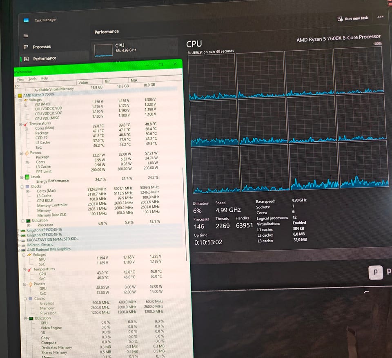Click the Processes sidebar icon
This screenshot has height=358, width=392.
pos(26,47)
